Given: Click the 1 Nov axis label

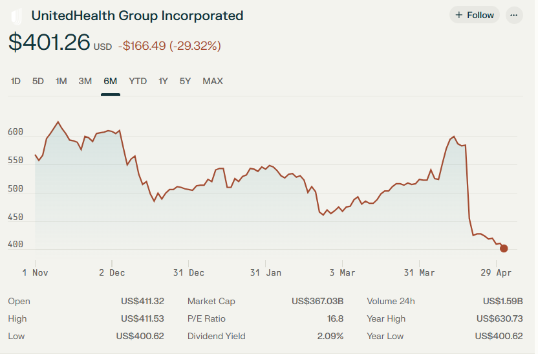Looking at the screenshot, I should click(35, 272).
